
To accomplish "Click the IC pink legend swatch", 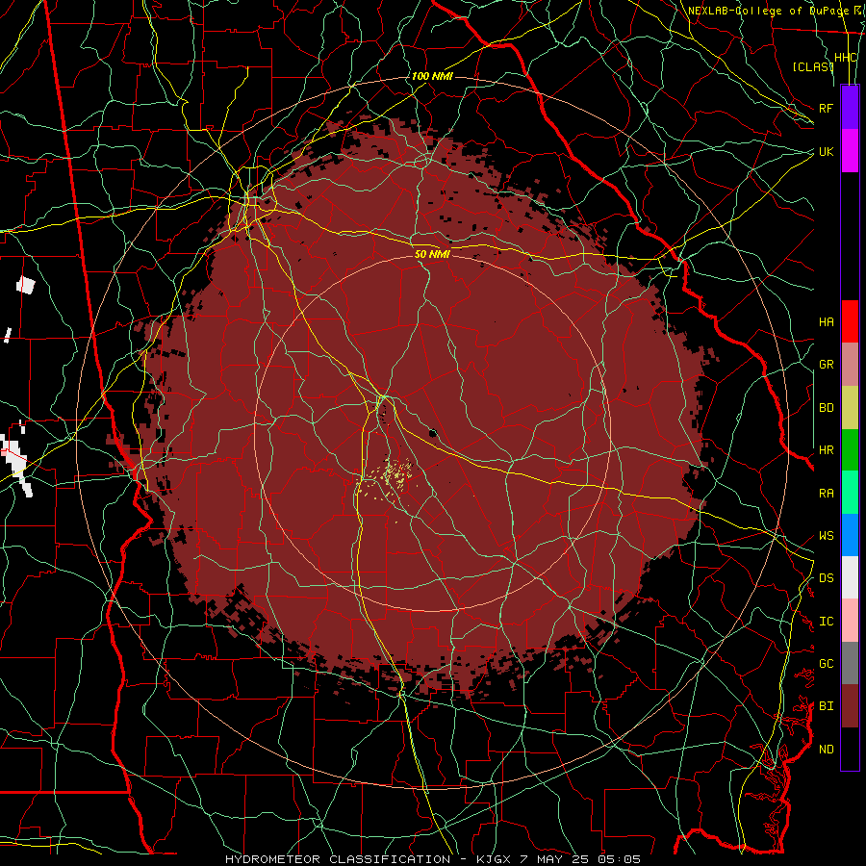I will [x=850, y=621].
